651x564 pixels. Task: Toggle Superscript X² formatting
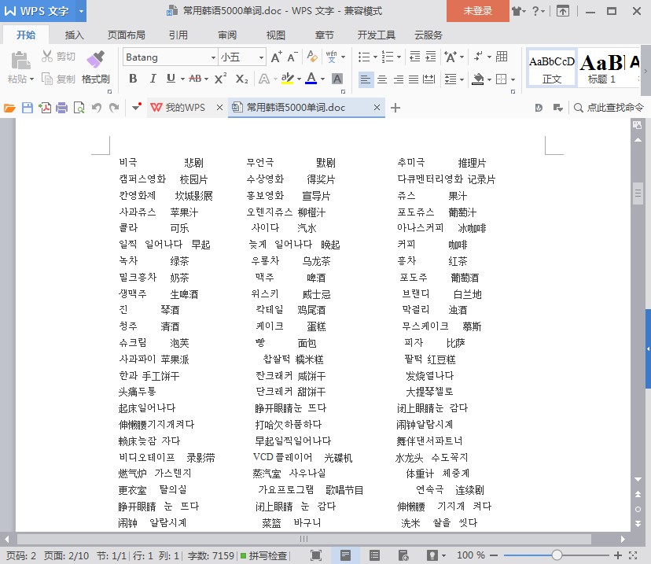click(x=220, y=79)
